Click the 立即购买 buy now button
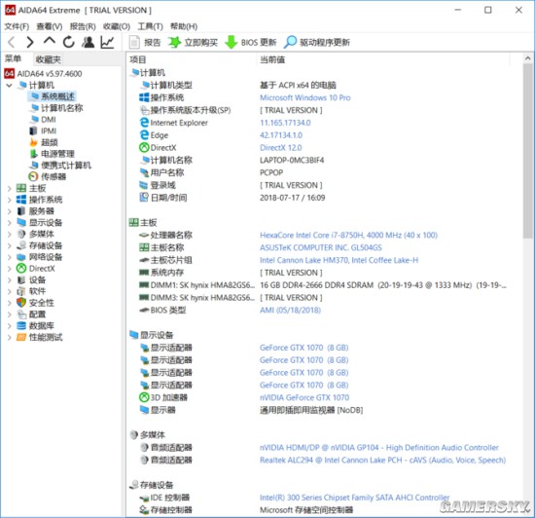The height and width of the screenshot is (518, 535). pyautogui.click(x=193, y=42)
